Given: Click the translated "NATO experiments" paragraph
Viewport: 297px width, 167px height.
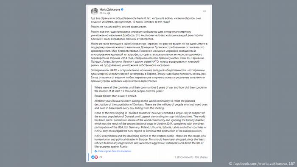Looking at the screenshot, I should pos(150,141).
